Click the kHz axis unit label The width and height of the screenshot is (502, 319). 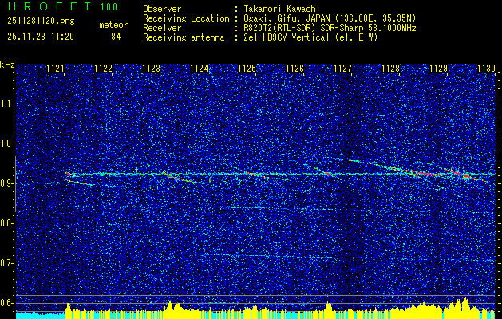click(x=7, y=65)
